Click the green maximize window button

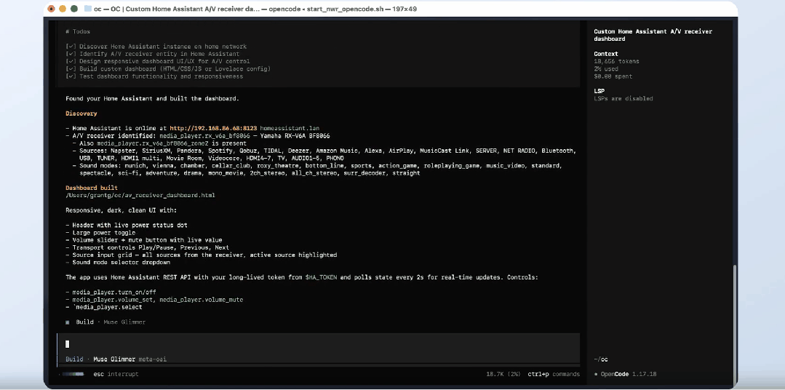click(x=74, y=9)
